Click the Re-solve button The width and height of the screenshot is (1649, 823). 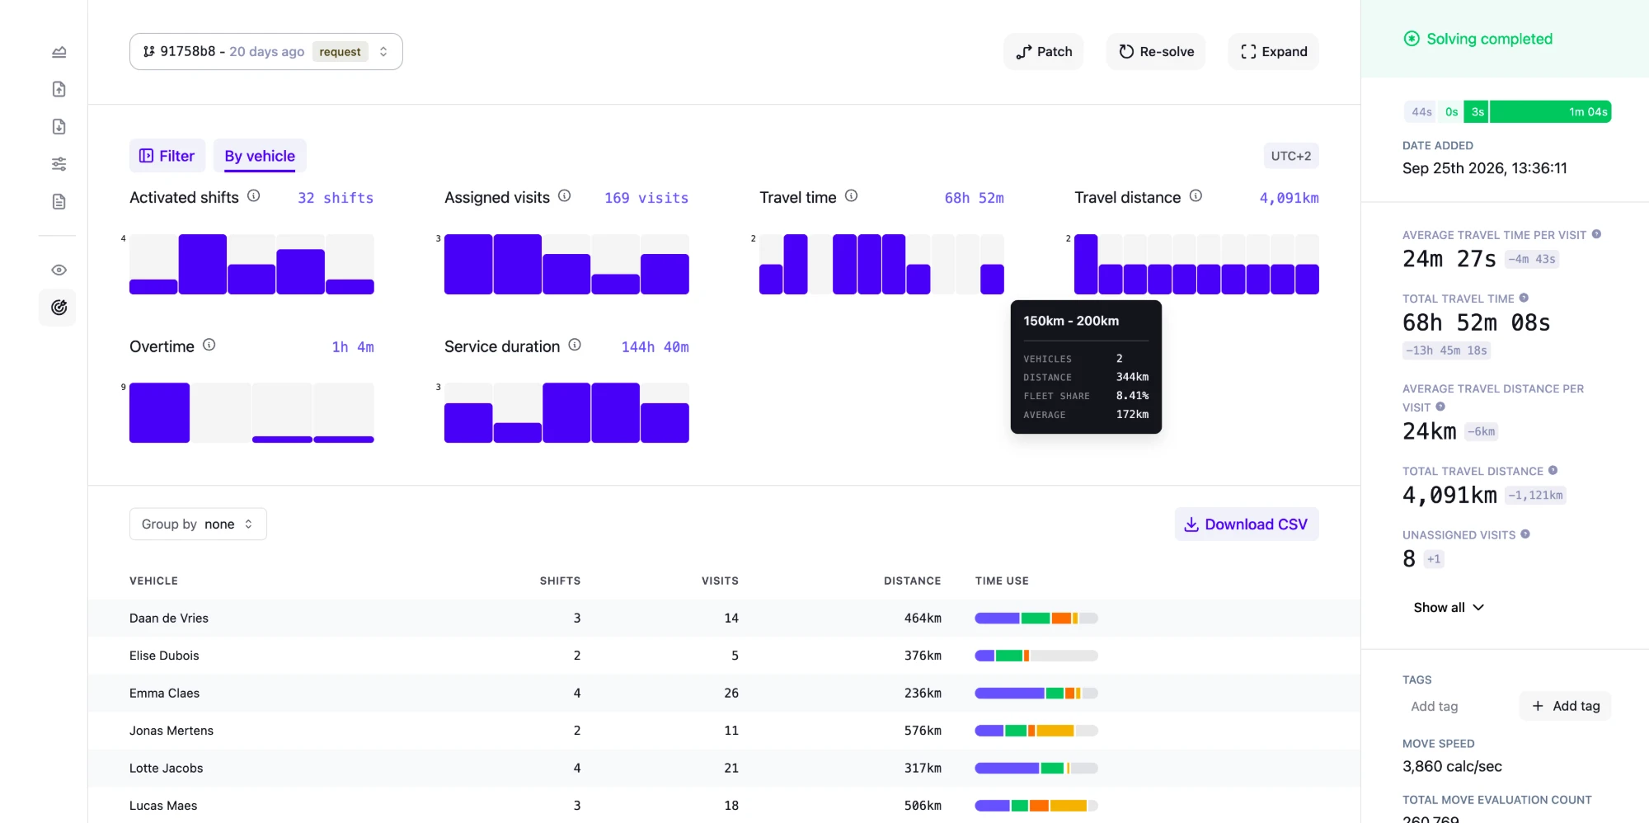tap(1156, 51)
